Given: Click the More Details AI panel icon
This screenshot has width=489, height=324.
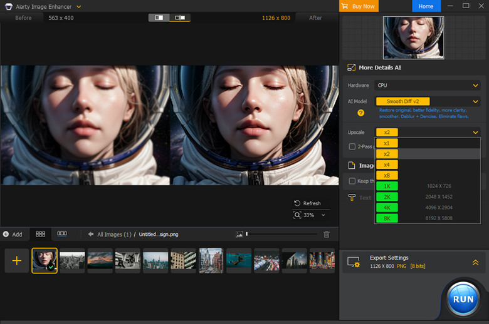Looking at the screenshot, I should pyautogui.click(x=351, y=68).
